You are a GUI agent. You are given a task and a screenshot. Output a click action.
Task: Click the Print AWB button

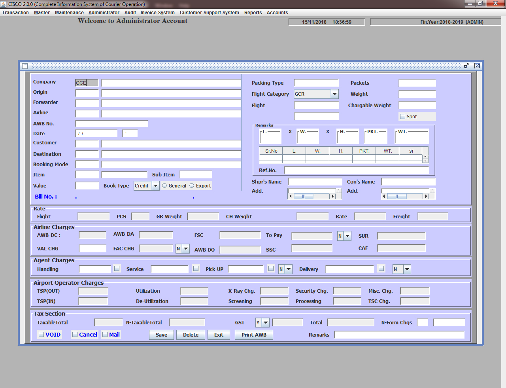coord(254,335)
